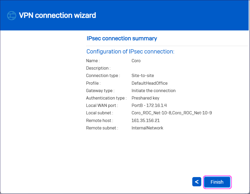250x194 pixels.
Task: Click the Remote subnet label
Action: [102, 128]
